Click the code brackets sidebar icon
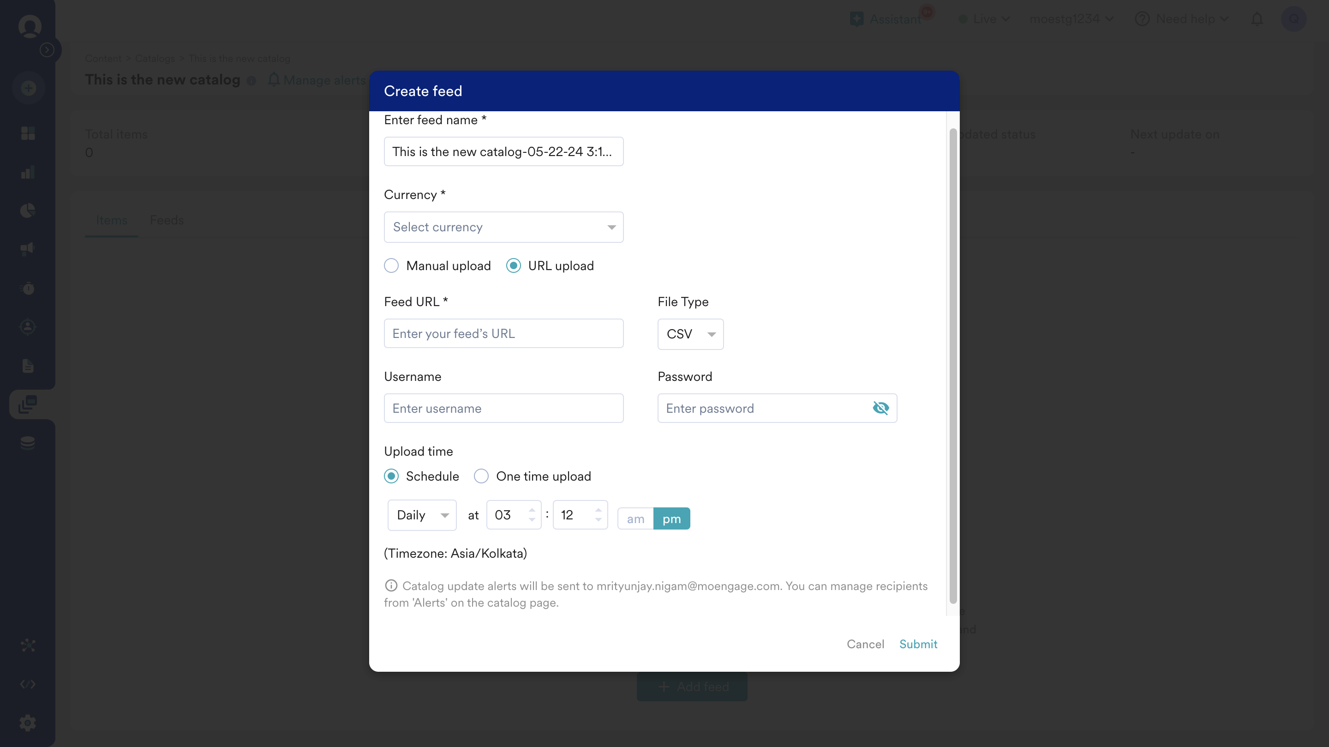 click(x=28, y=684)
